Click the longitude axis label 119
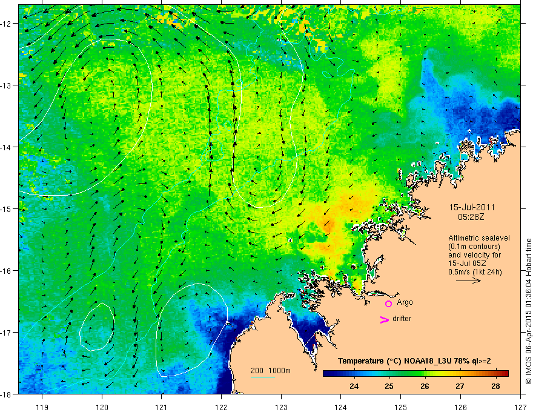The height and width of the screenshot is (412, 533). click(x=42, y=408)
